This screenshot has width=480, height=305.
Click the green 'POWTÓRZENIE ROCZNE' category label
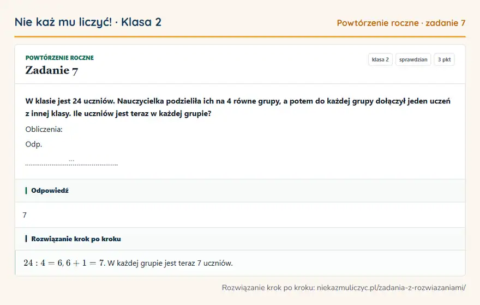coord(59,58)
